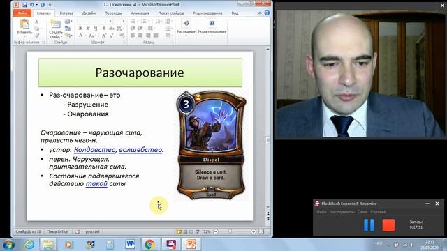Open the Вставить paste options arrow
This screenshot has width=447, height=251.
24,36
